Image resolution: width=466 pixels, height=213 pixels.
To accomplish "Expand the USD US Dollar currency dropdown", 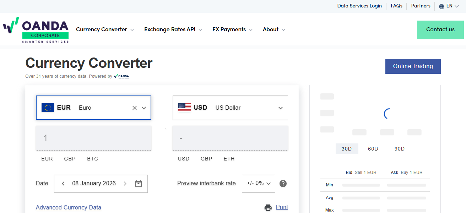I will [x=280, y=108].
